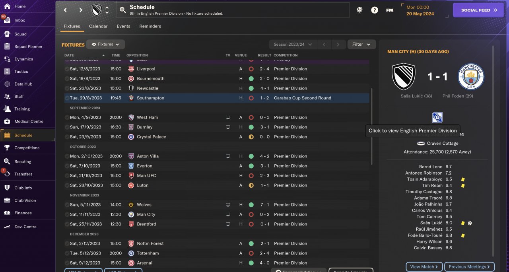Click the Transfers sidebar icon
The image size is (509, 272).
tap(7, 174)
